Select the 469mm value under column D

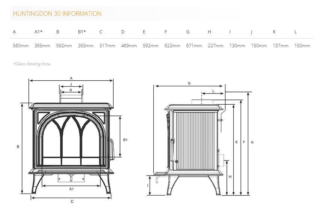(129, 46)
